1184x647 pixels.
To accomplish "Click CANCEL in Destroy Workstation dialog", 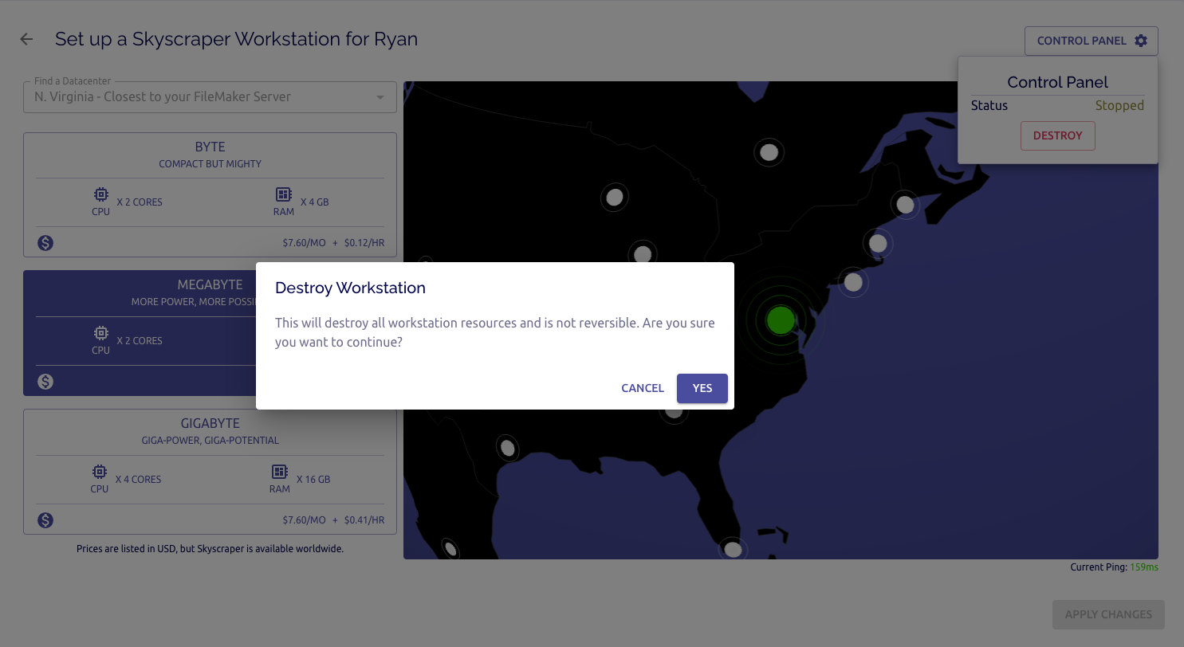I will (643, 388).
